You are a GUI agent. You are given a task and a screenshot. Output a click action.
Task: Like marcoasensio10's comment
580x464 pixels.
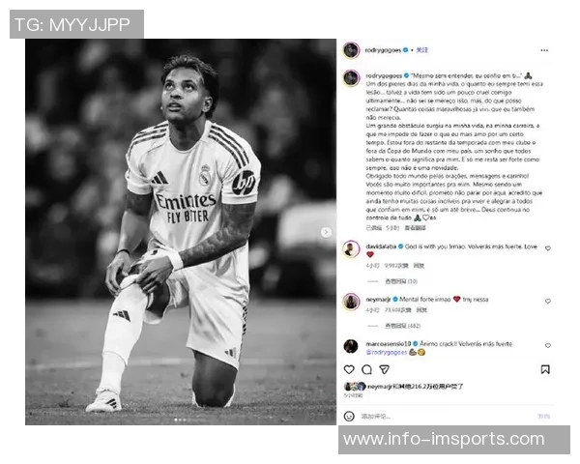(548, 346)
